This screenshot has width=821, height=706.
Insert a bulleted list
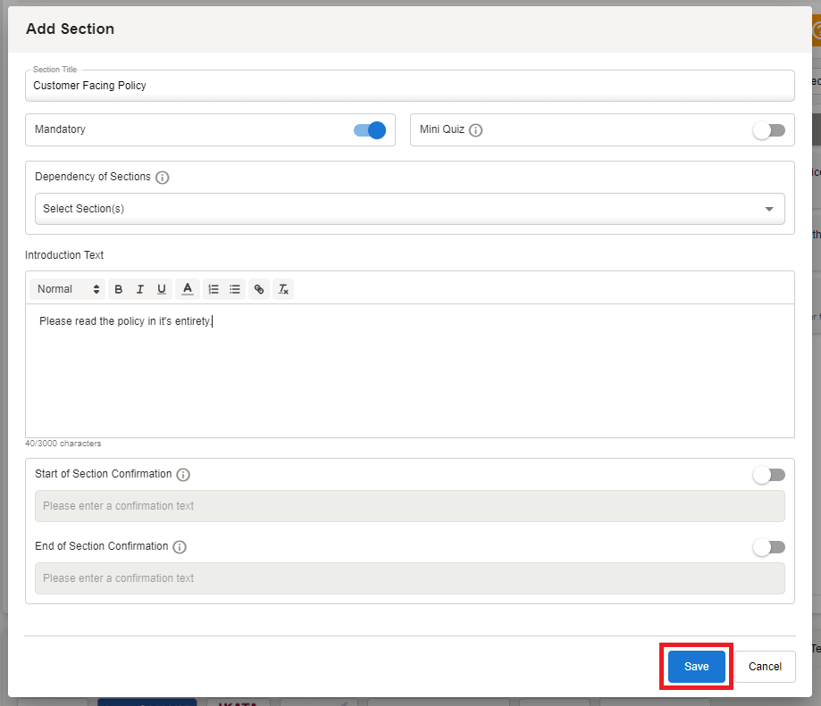235,289
